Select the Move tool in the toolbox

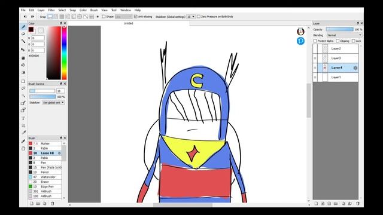23,50
